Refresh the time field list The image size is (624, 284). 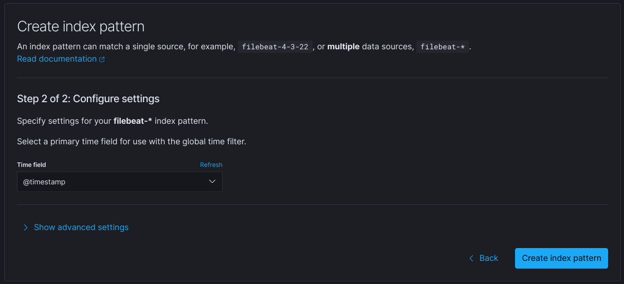211,165
